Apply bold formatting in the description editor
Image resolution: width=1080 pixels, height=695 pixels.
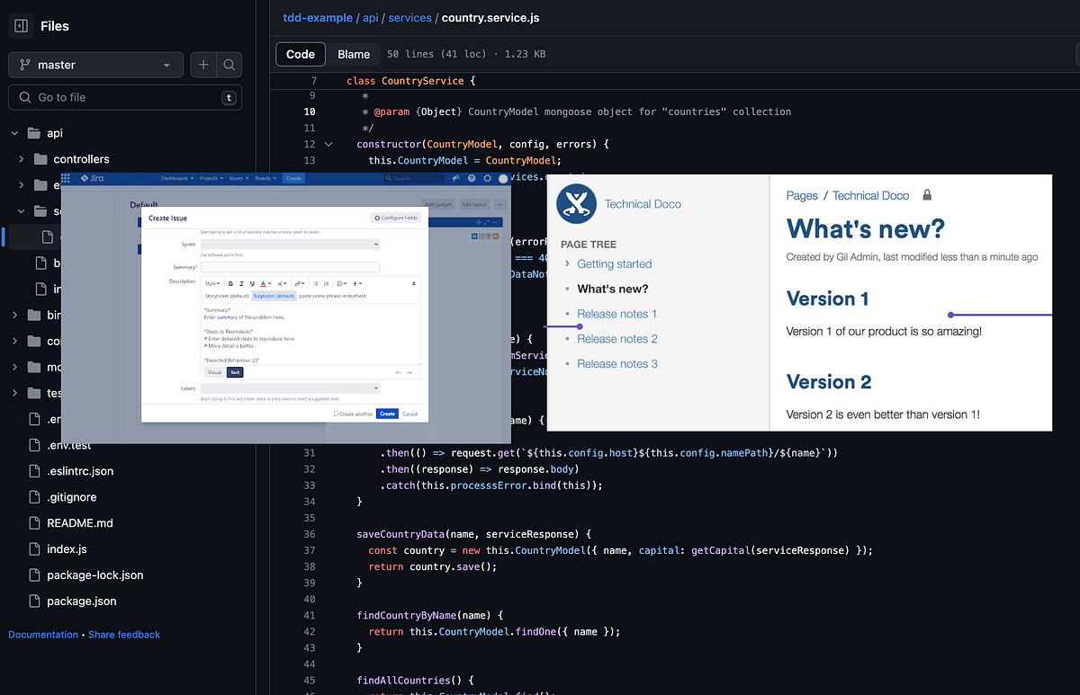230,283
